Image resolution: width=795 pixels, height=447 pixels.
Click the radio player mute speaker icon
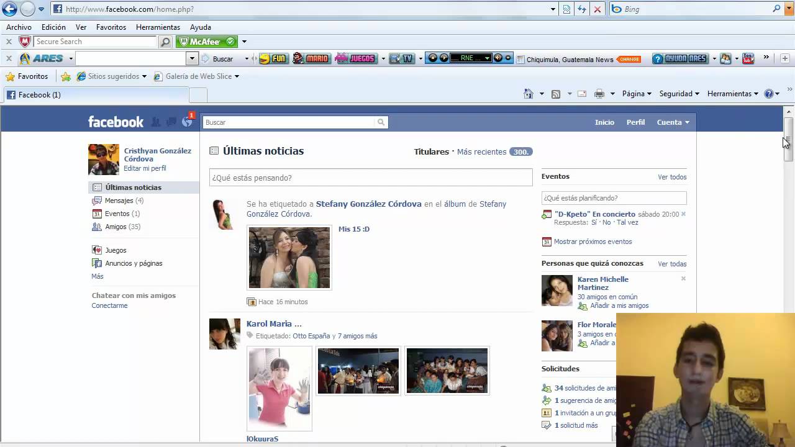point(498,58)
